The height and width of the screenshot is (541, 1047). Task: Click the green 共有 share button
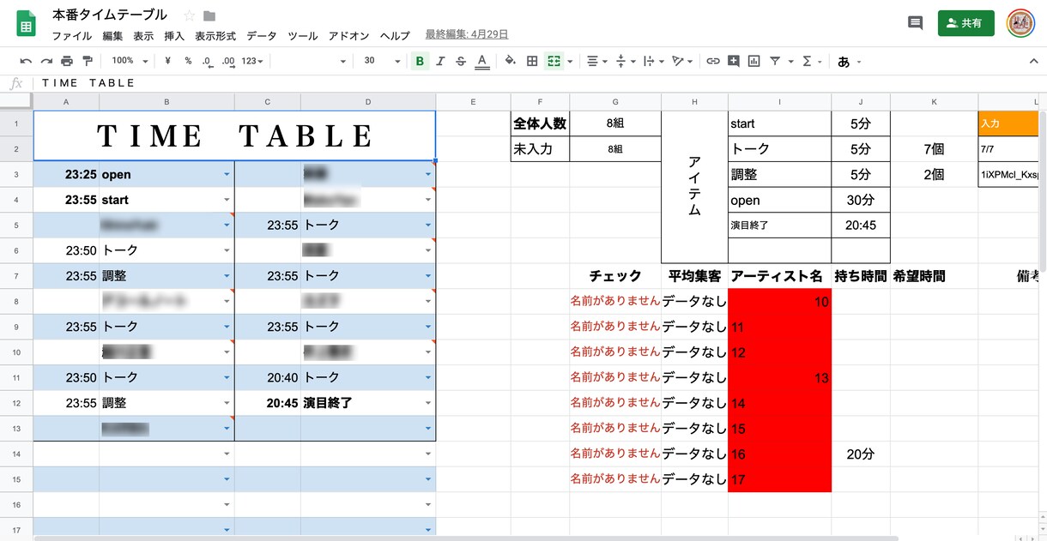point(966,23)
